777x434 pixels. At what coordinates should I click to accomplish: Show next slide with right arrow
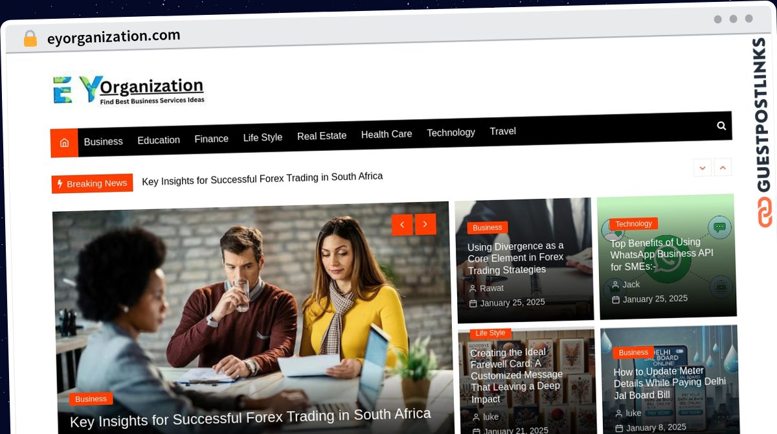click(425, 224)
